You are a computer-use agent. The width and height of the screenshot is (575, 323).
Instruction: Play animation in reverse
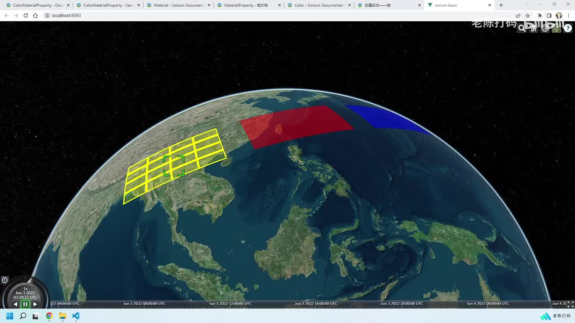pos(15,304)
